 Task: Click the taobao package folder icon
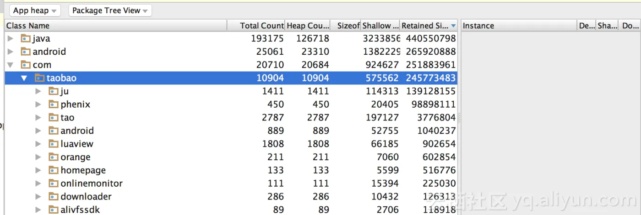tap(40, 78)
